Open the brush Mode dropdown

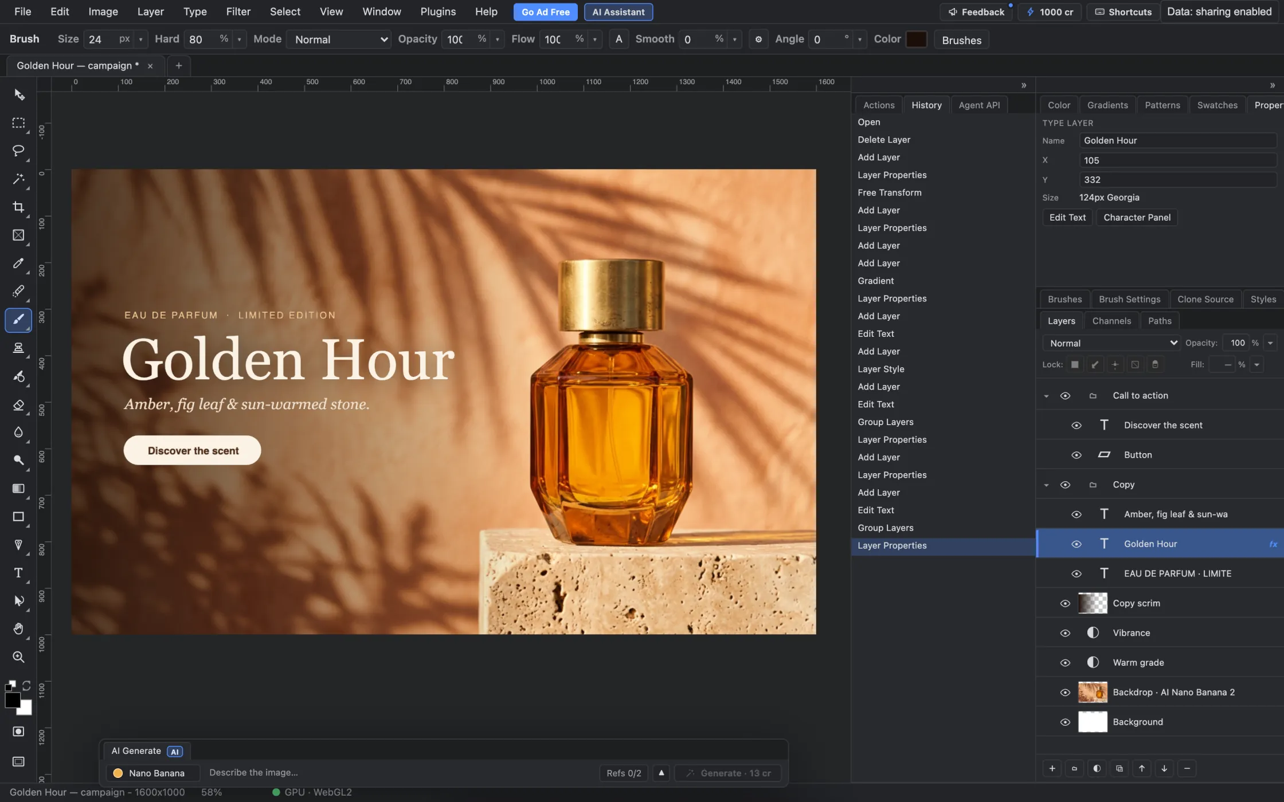tap(339, 40)
